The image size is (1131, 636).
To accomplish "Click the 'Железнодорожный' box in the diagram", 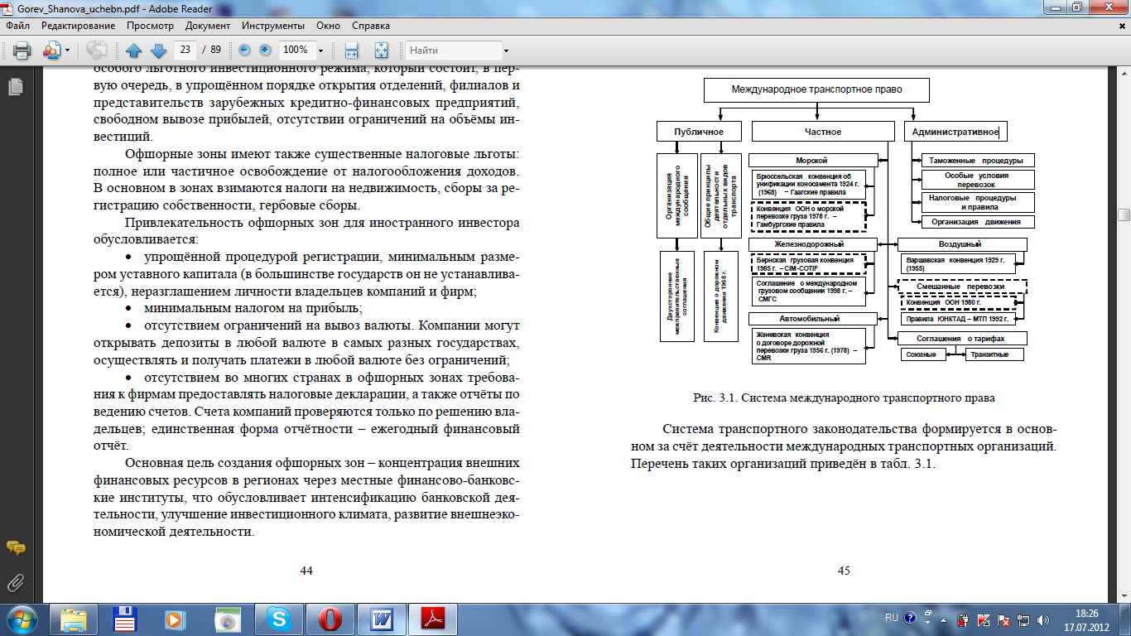I will pyautogui.click(x=812, y=244).
